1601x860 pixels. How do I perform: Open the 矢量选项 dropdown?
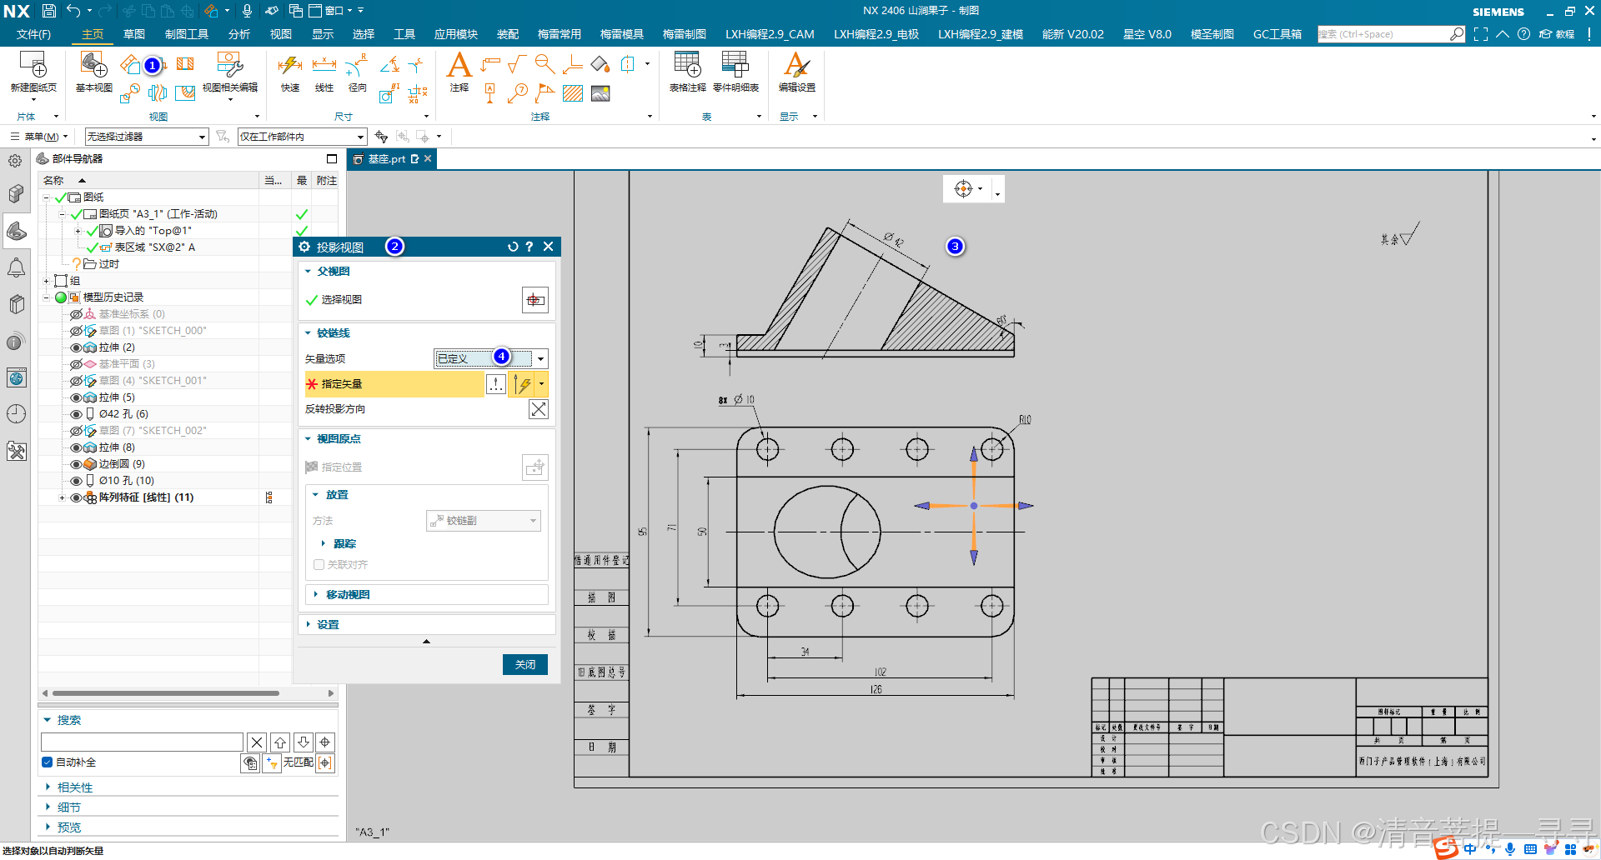[491, 359]
